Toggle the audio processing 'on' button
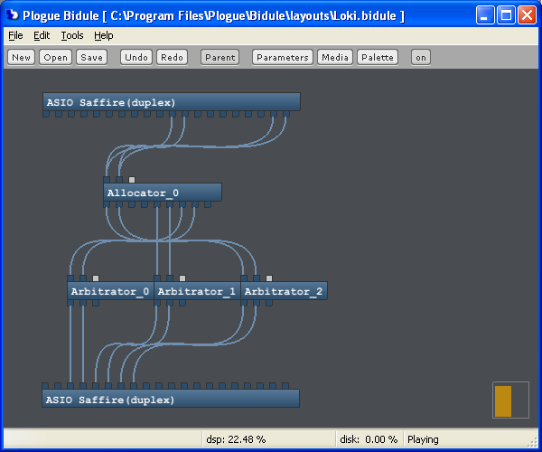This screenshot has width=542, height=452. click(x=421, y=58)
